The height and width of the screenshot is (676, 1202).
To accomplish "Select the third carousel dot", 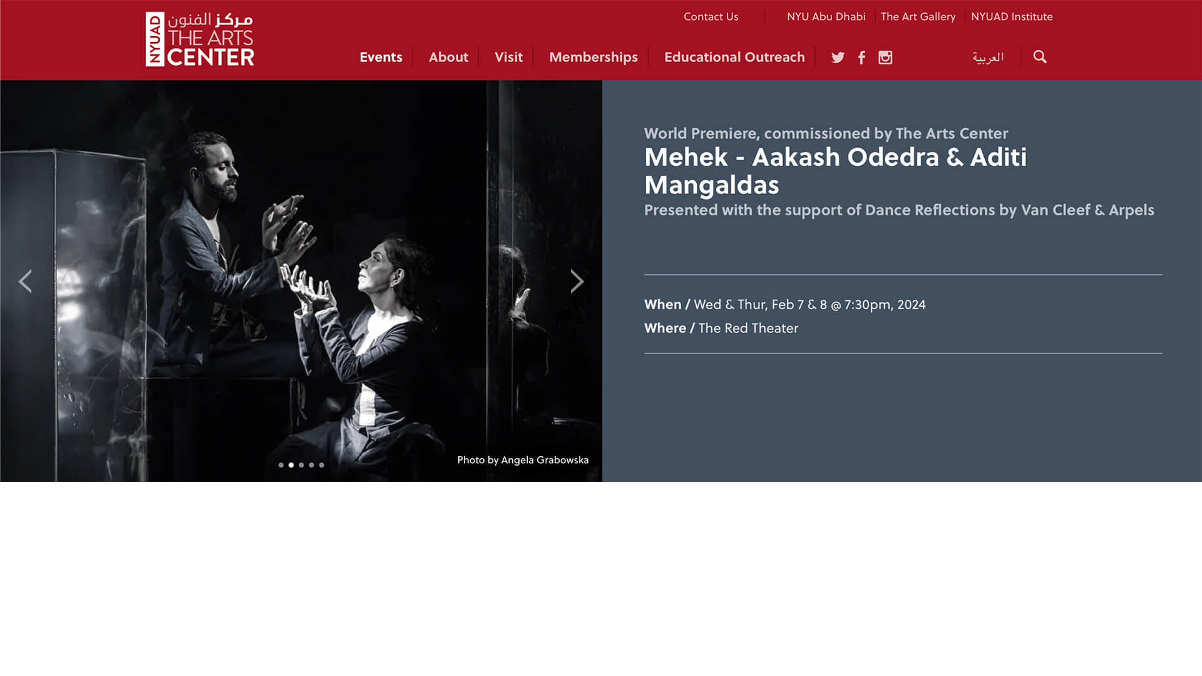I will pos(301,465).
